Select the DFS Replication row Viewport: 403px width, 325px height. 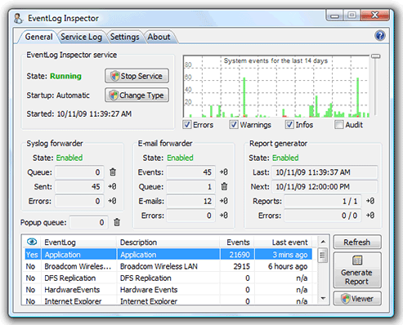tap(168, 278)
